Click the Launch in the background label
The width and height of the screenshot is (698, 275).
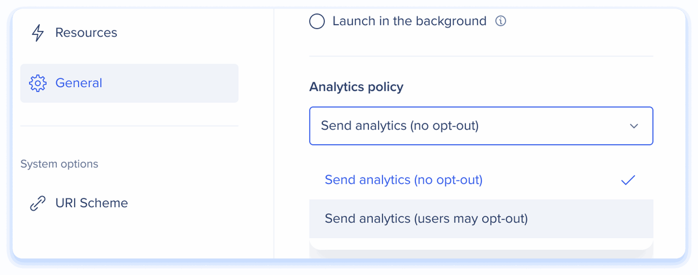[409, 21]
